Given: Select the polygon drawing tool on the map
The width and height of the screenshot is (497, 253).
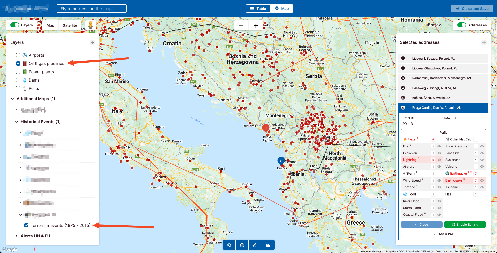Looking at the screenshot, I should 229,244.
